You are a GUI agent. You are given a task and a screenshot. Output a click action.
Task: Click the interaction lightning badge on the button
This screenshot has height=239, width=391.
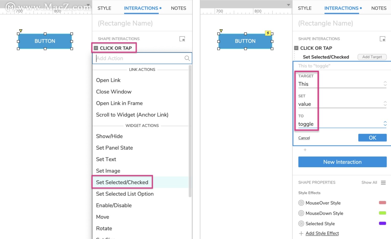pos(268,33)
